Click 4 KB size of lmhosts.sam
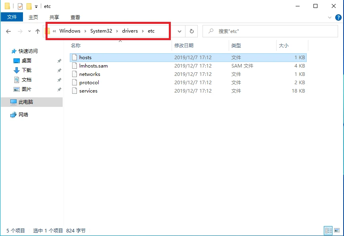Viewport: 344px width, 236px height. point(300,66)
